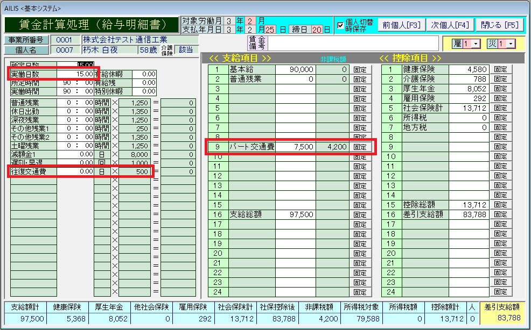Click the 基本給 amount 90,000 cell
This screenshot has width=531, height=330.
[x=295, y=69]
